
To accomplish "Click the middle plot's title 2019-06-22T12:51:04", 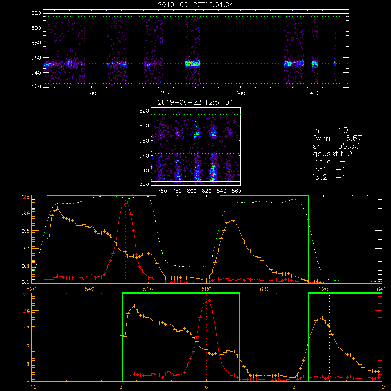I will tap(195, 102).
